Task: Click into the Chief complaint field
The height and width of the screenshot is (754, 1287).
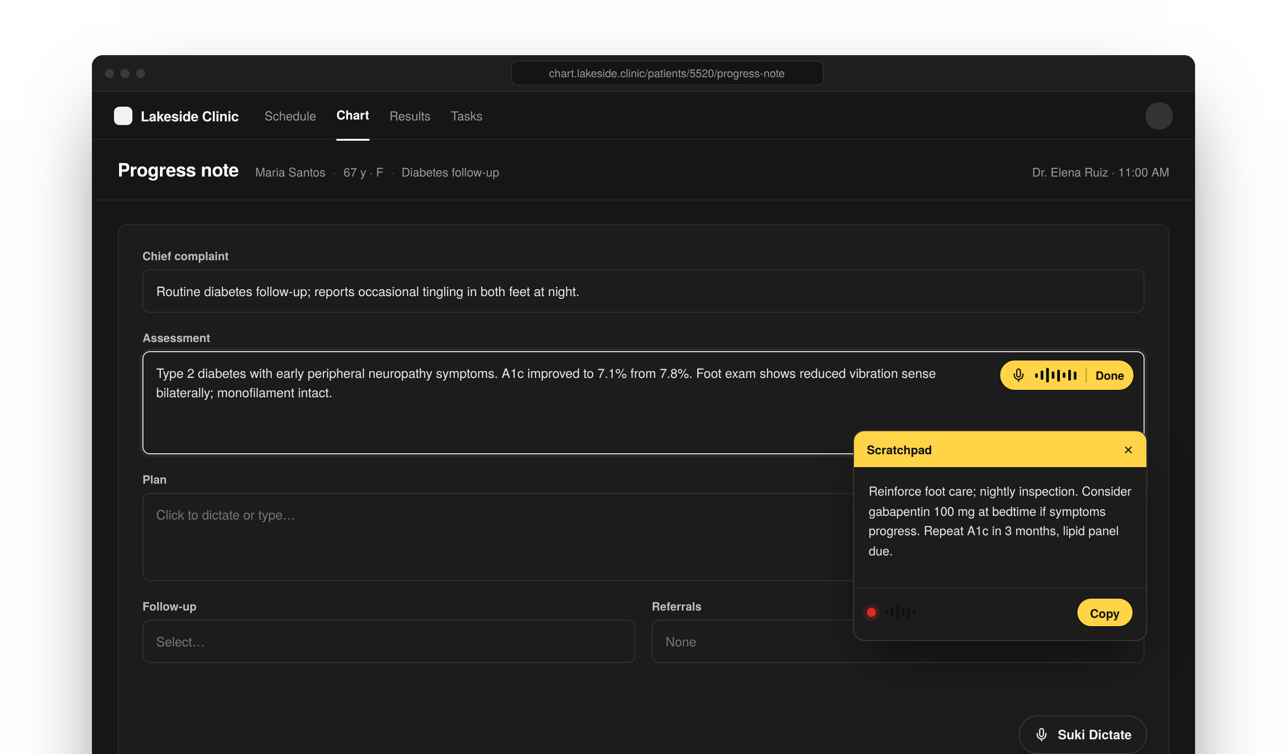Action: pos(643,291)
